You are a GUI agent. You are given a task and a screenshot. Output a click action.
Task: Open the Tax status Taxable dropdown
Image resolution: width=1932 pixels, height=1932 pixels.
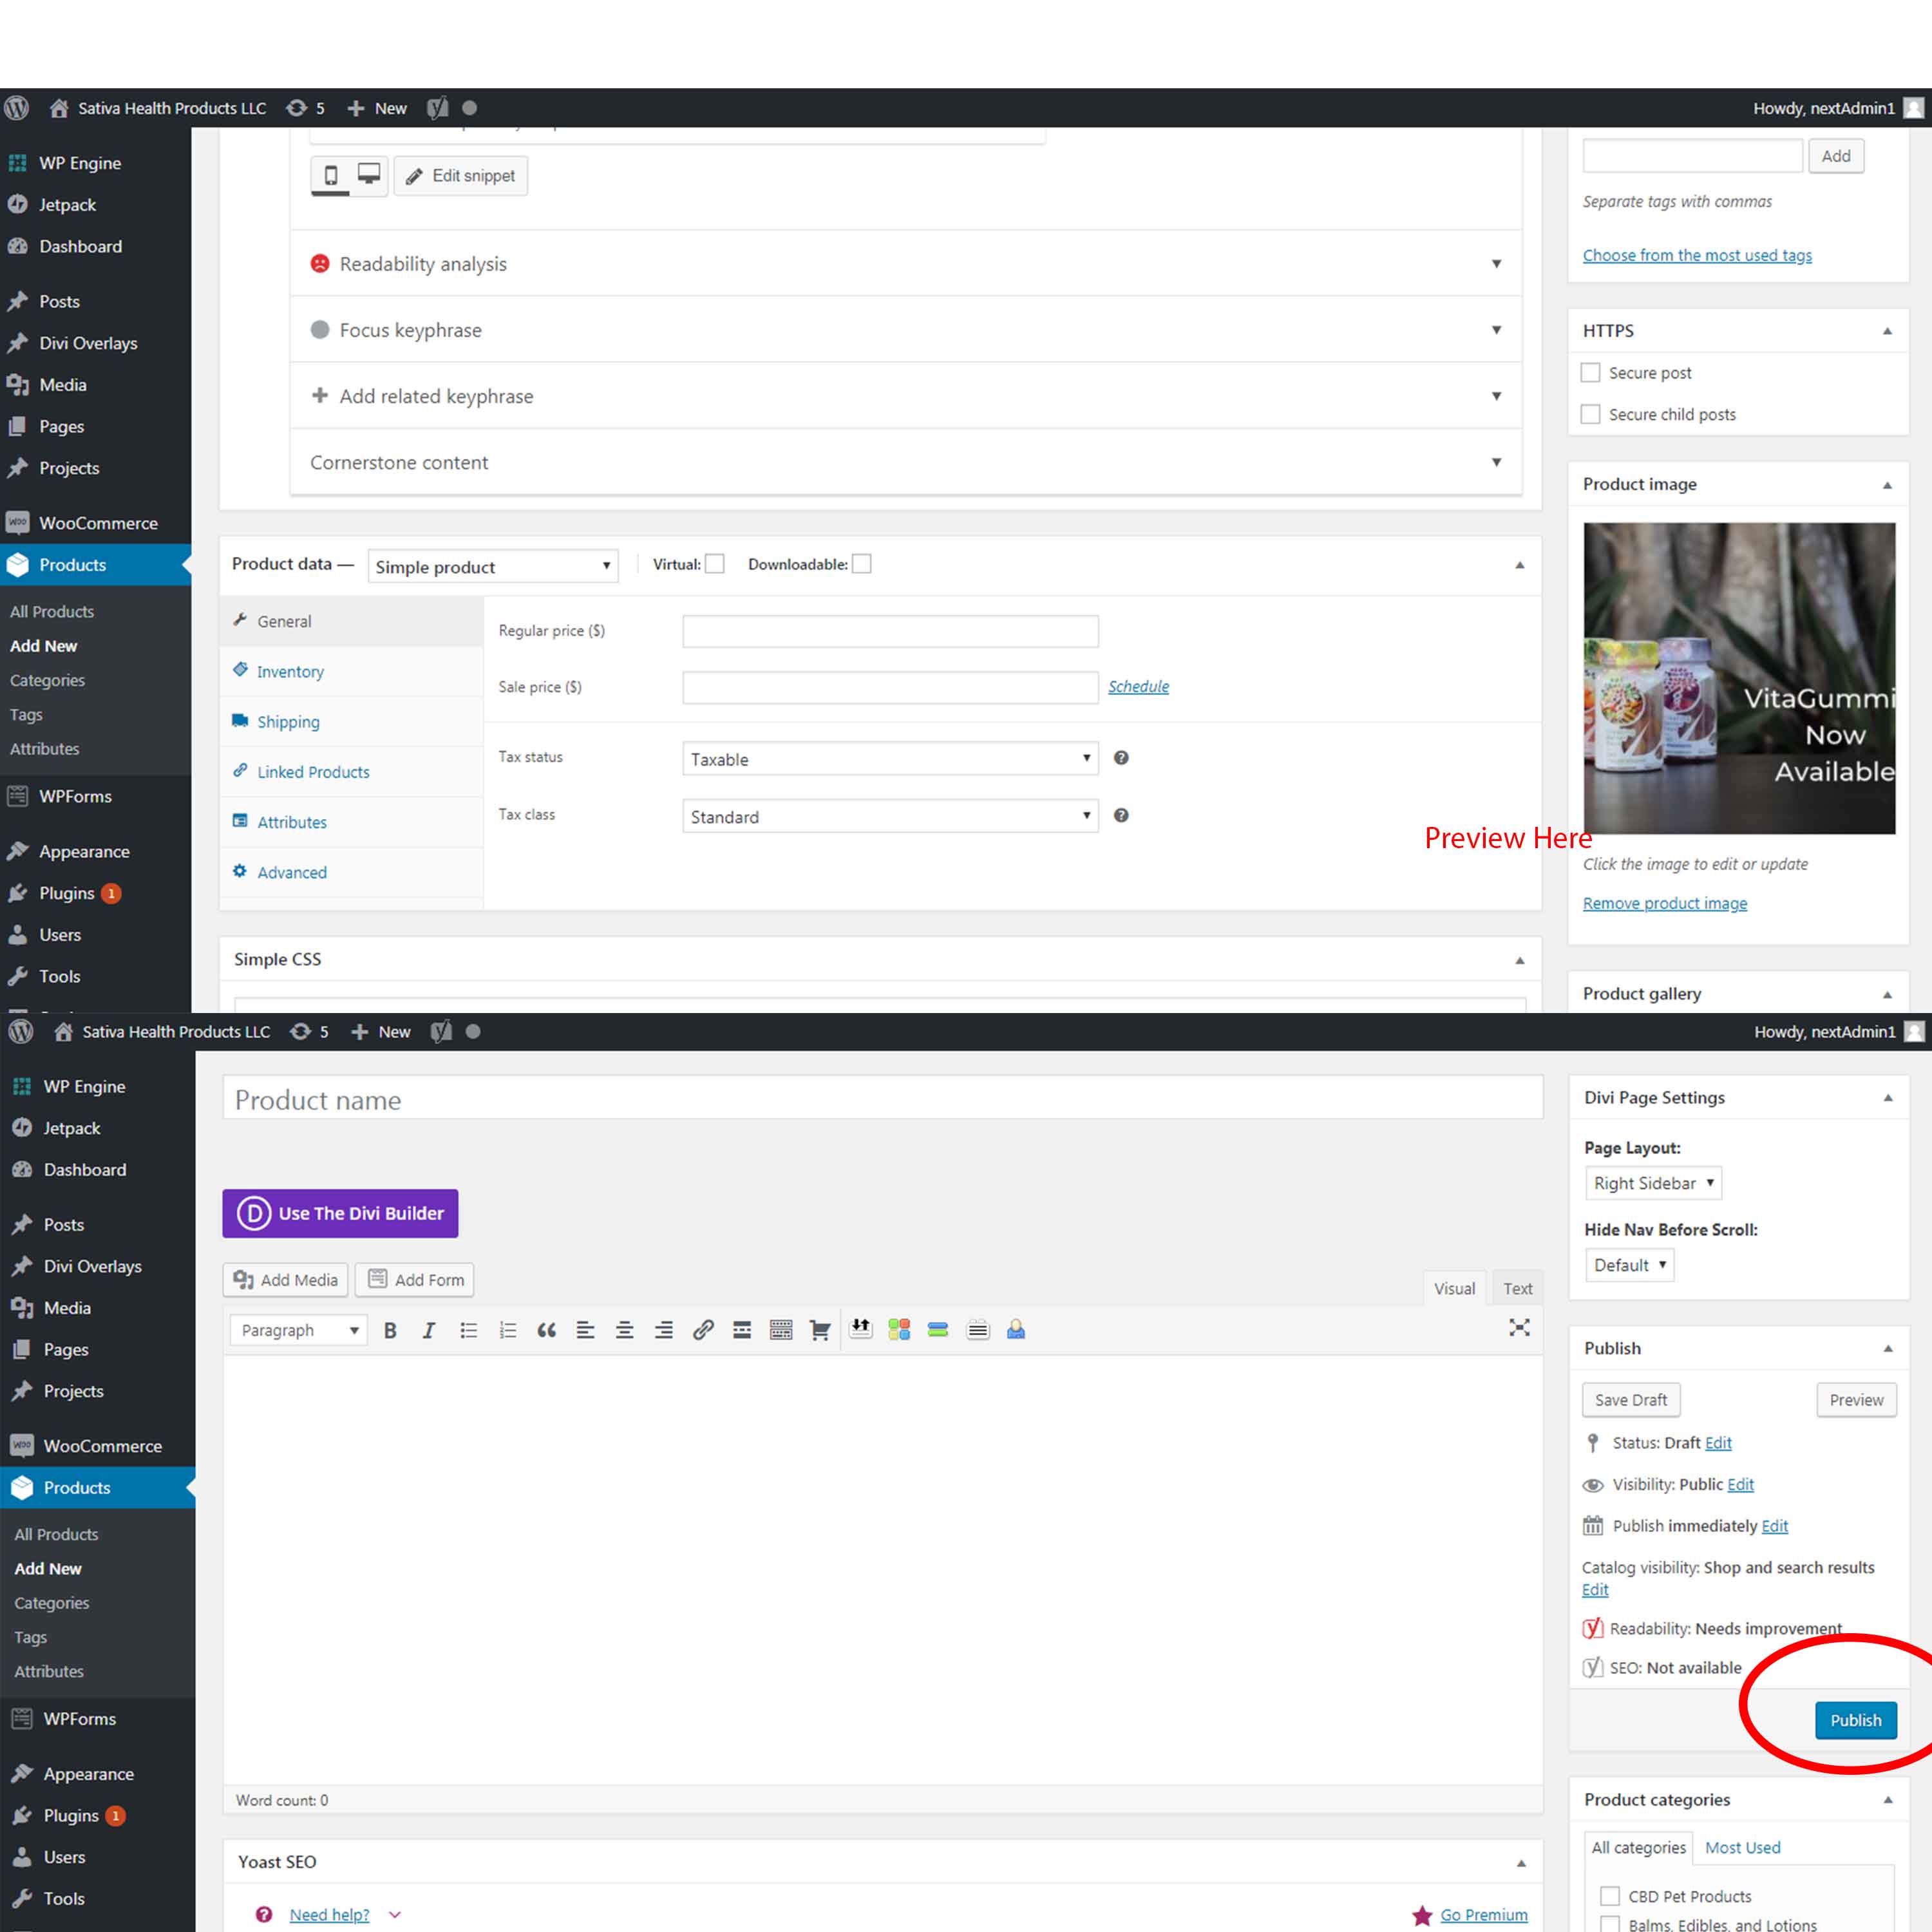point(890,759)
